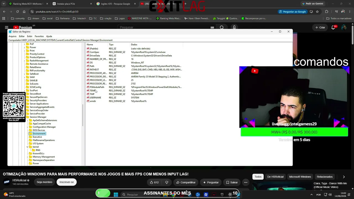
Task: Select the OS value's ab icon
Action: [88, 62]
